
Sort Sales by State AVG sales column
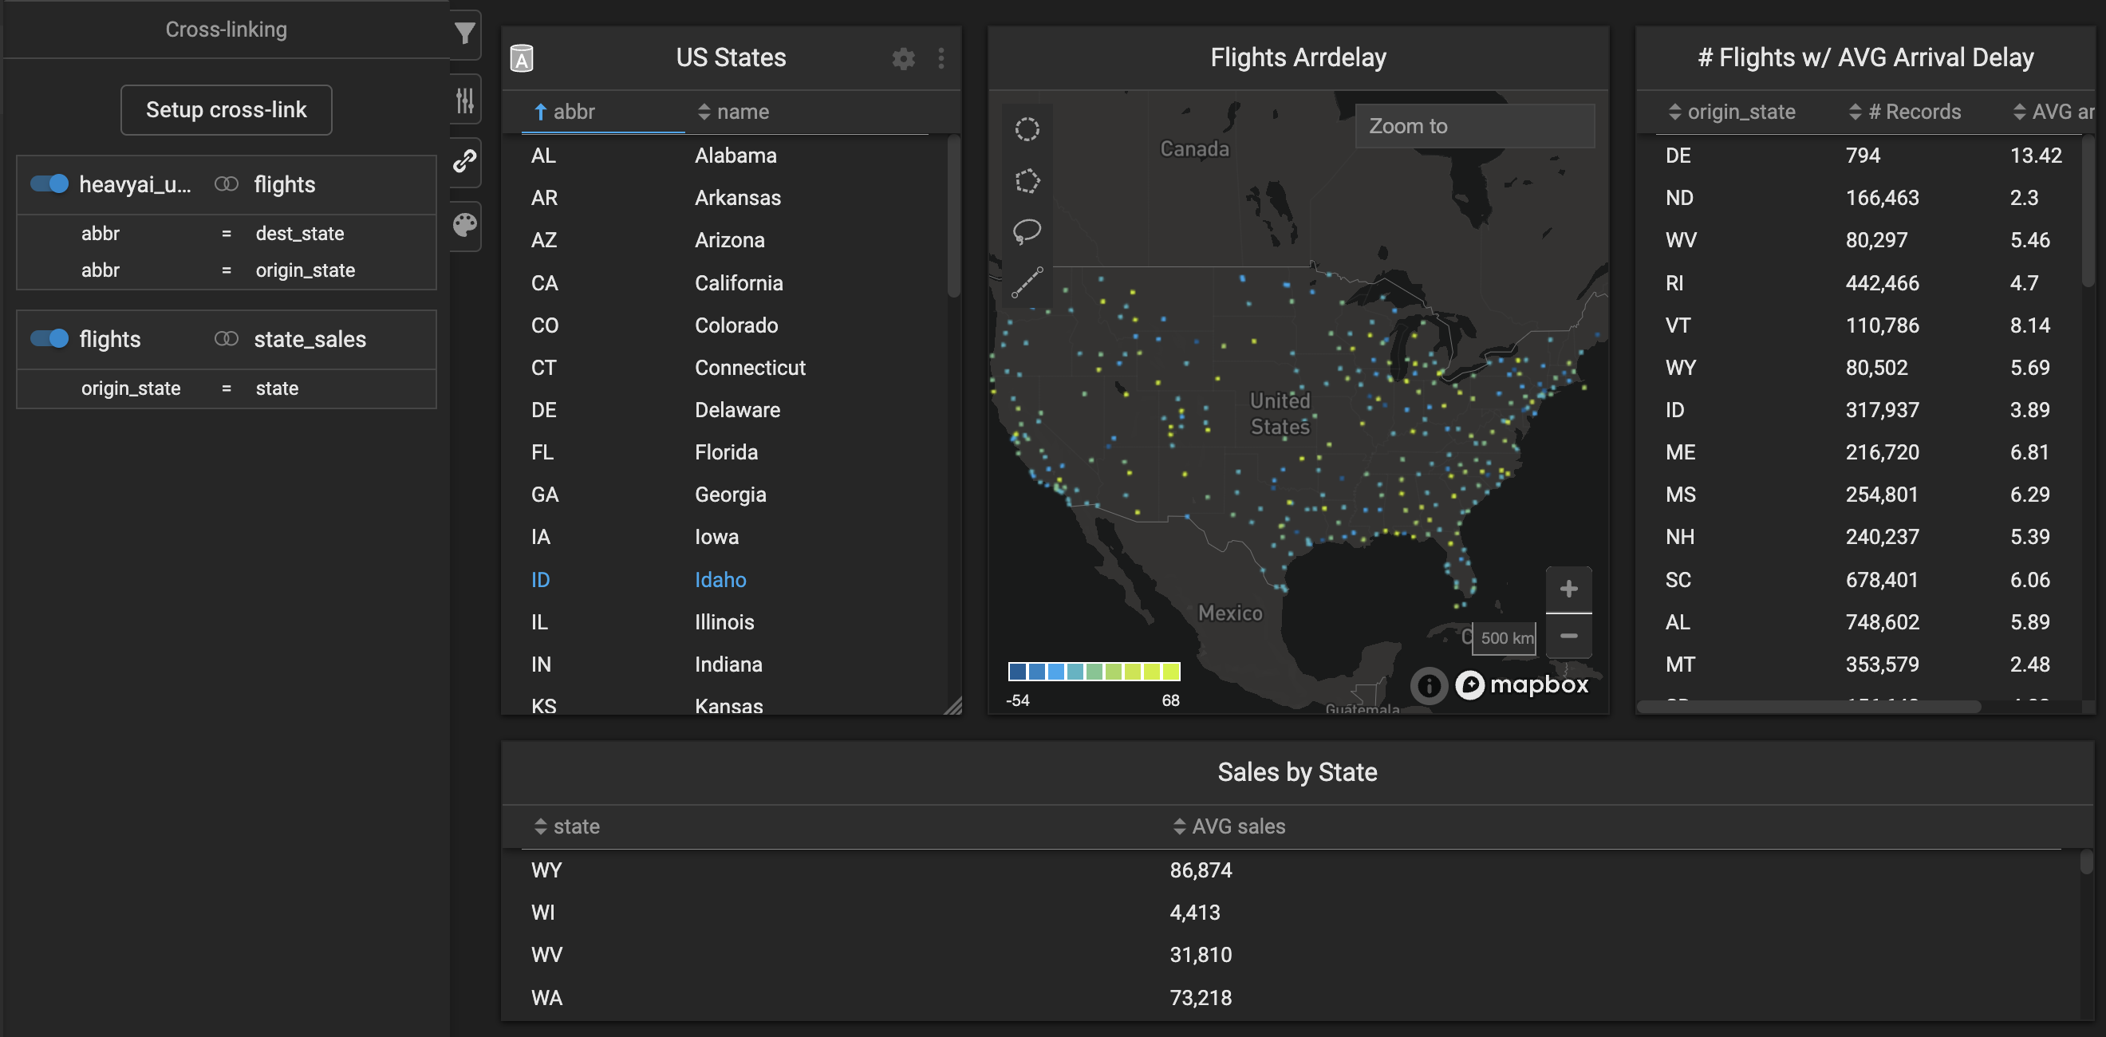point(1237,827)
